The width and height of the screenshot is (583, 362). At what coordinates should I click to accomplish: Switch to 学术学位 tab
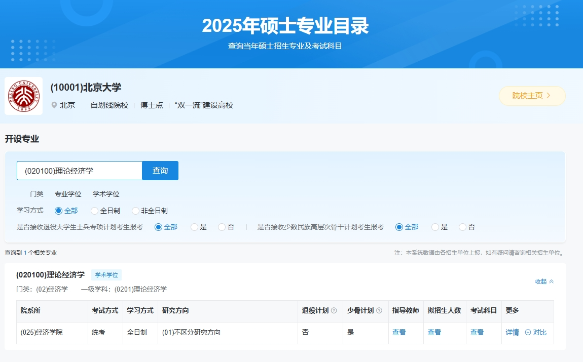coord(106,194)
